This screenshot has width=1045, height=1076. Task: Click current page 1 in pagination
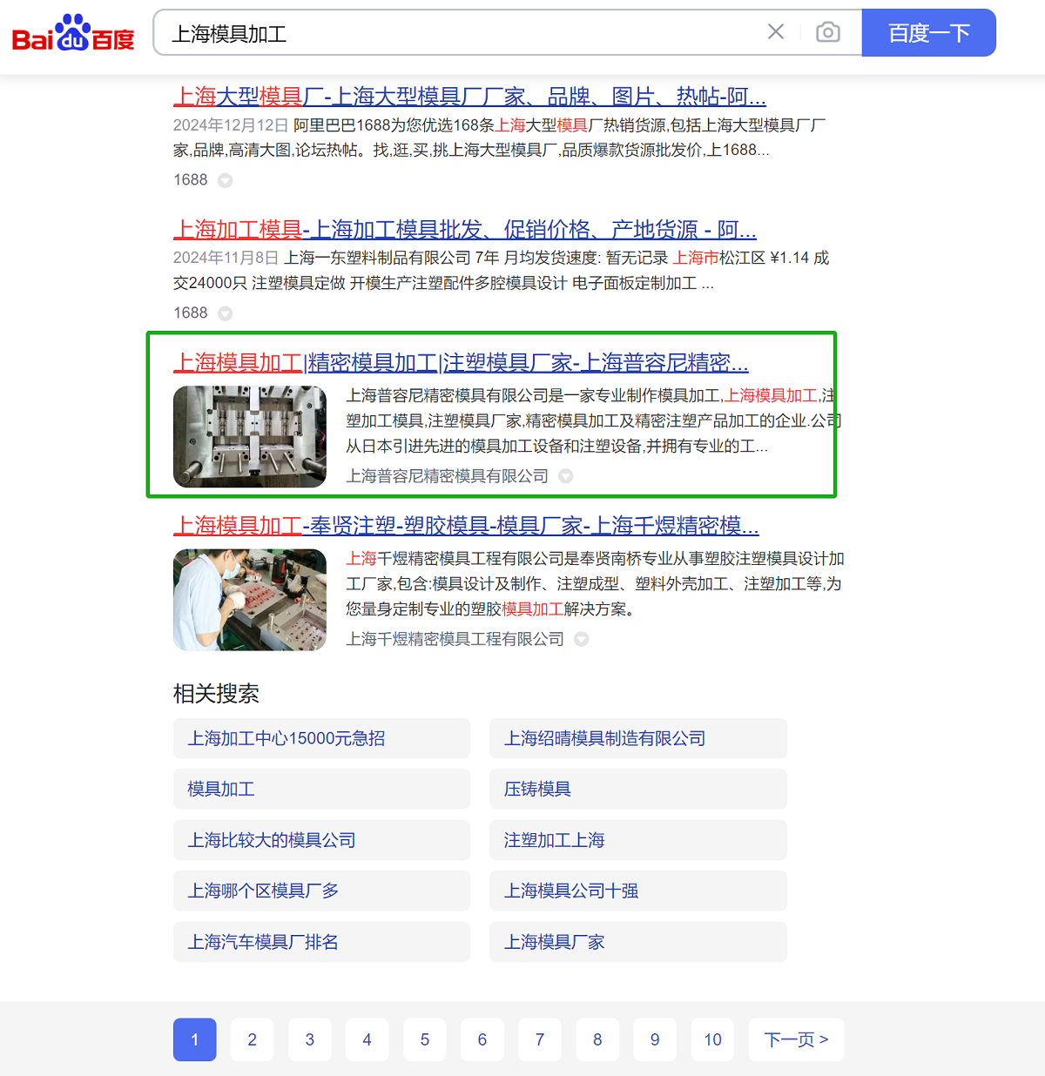[195, 1039]
